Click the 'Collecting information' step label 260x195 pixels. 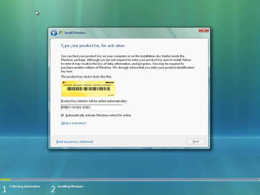[x=25, y=186]
